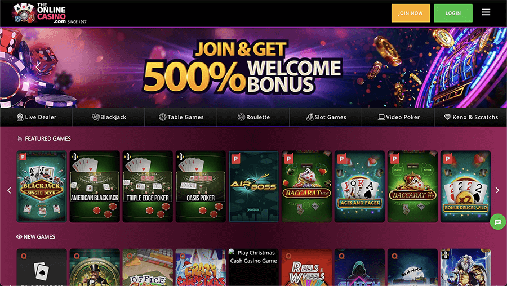
Task: Click the Featured Games flame icon
Action: point(20,138)
